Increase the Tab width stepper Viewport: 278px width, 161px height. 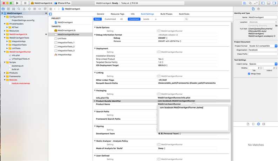click(261, 67)
